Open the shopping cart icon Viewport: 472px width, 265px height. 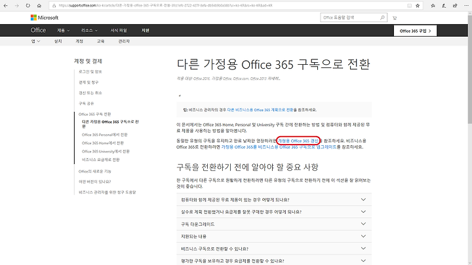pos(395,18)
